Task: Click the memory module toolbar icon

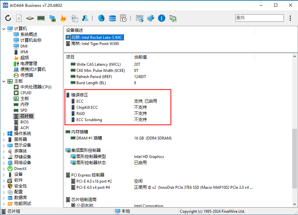Action: coord(41,18)
